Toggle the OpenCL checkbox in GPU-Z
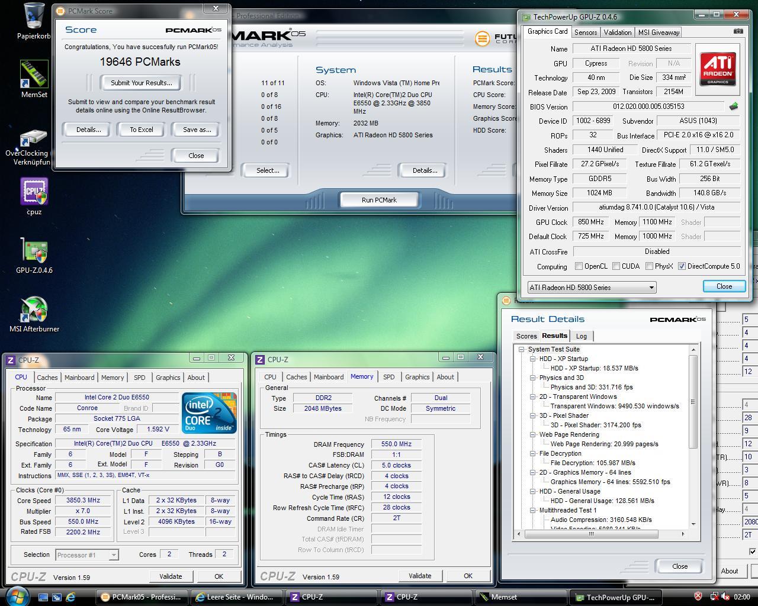The height and width of the screenshot is (606, 758). point(579,266)
